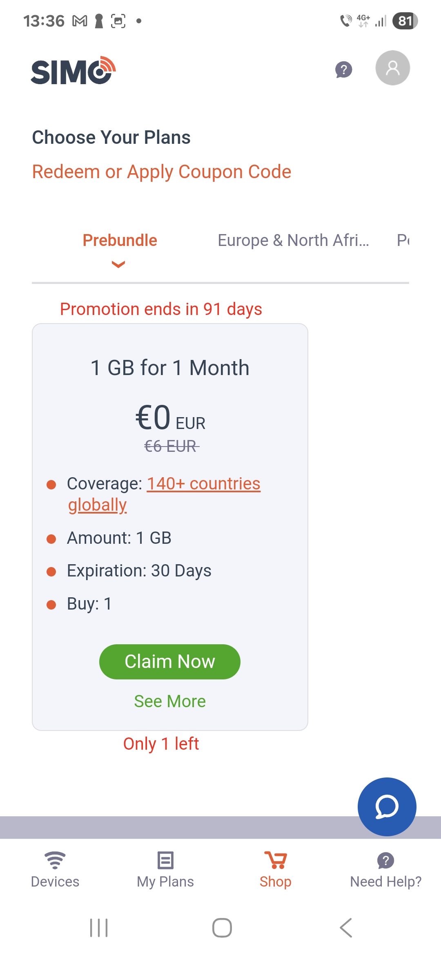The height and width of the screenshot is (956, 441).
Task: Select the partially visible third plan tab
Action: coord(403,240)
